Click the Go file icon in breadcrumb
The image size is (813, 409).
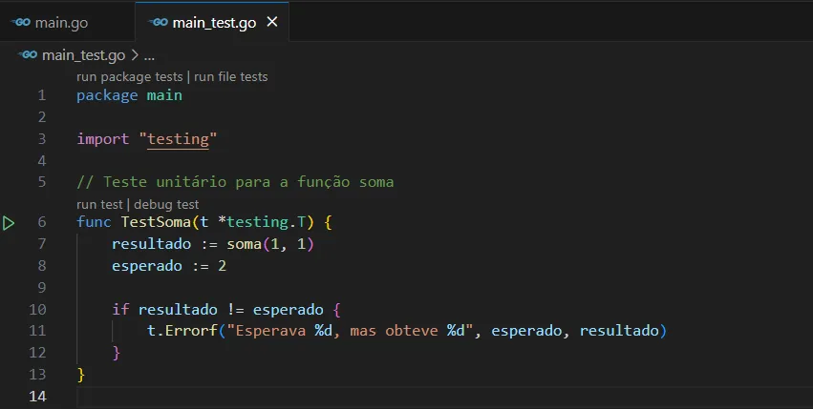[x=28, y=55]
